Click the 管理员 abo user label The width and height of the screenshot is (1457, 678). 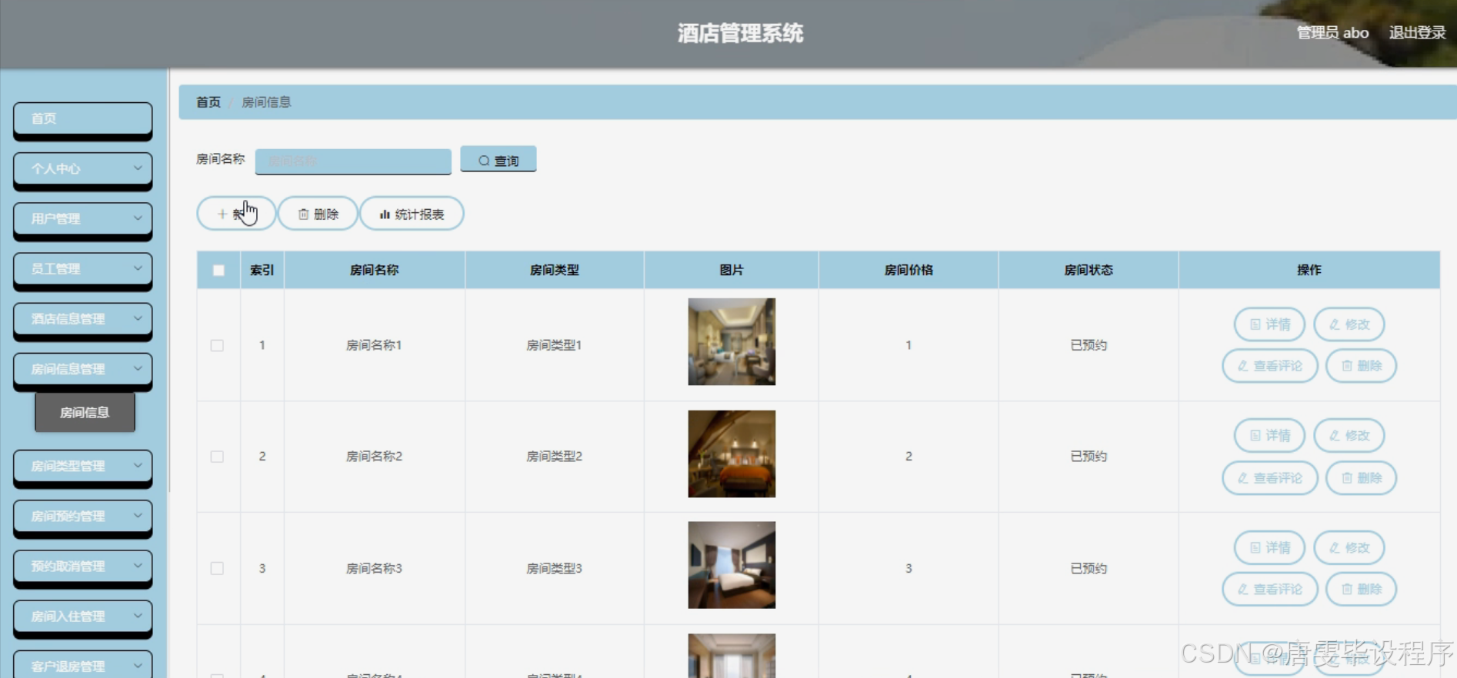pyautogui.click(x=1332, y=32)
